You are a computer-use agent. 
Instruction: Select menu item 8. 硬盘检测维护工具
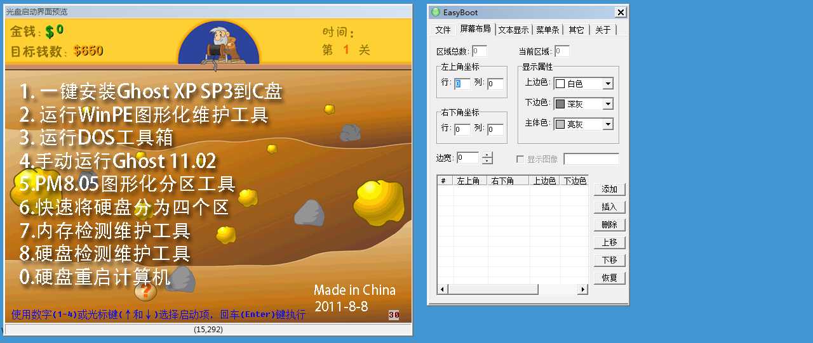click(105, 254)
